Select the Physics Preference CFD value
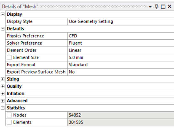Viewport: 174px width, 137px height. [121, 36]
